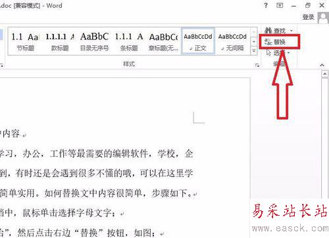Click in text line '如何替换文中内容很简单'
329x238 pixels.
tap(93, 193)
